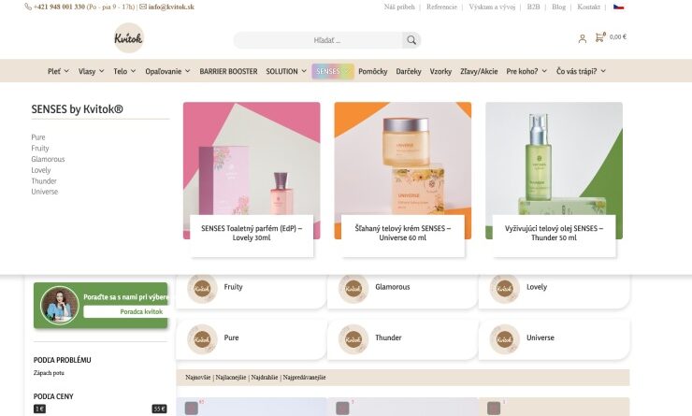
Task: Sort by Najpredávanejšie
Action: 304,377
